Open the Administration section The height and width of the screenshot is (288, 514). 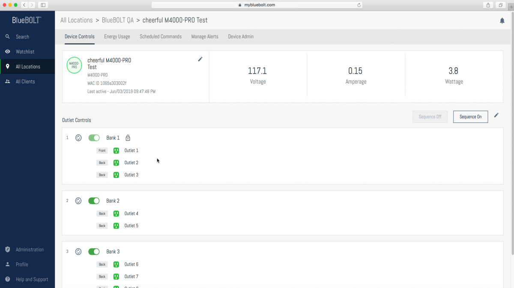tap(30, 249)
